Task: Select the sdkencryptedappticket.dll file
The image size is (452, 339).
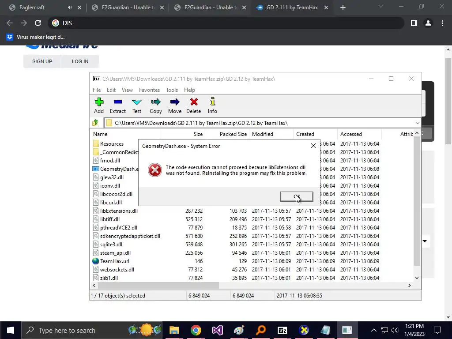Action: [x=130, y=236]
